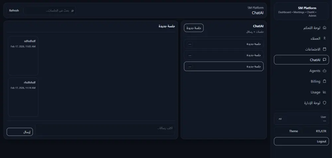
Task: Select the ChatAI sidebar entry label
Action: [x=315, y=60]
